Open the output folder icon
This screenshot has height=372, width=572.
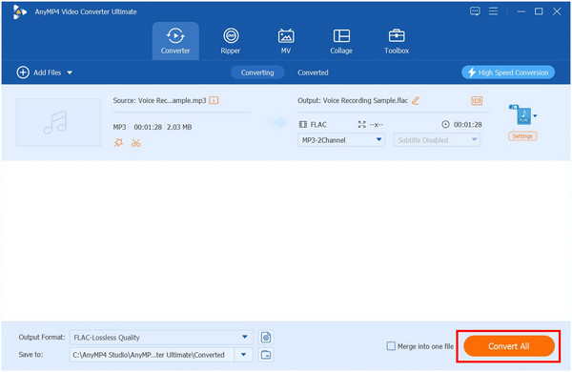pos(266,355)
